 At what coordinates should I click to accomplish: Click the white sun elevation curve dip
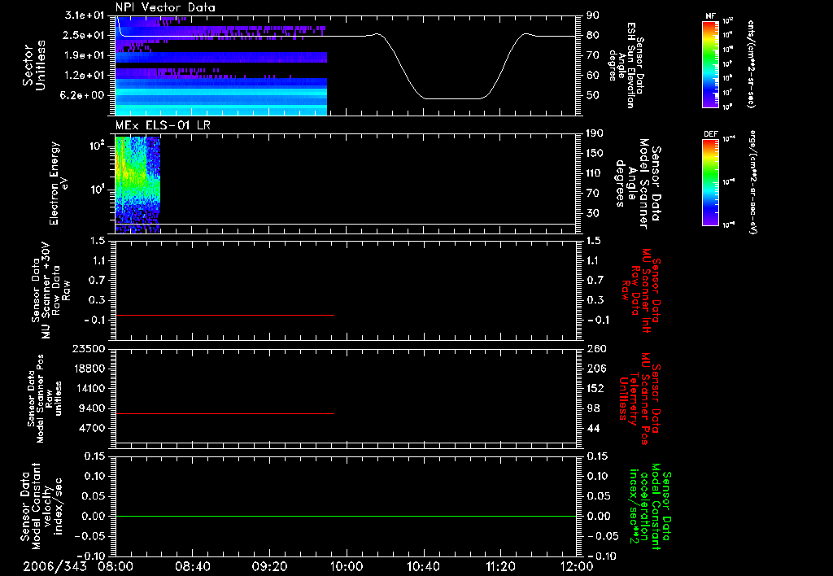point(452,98)
